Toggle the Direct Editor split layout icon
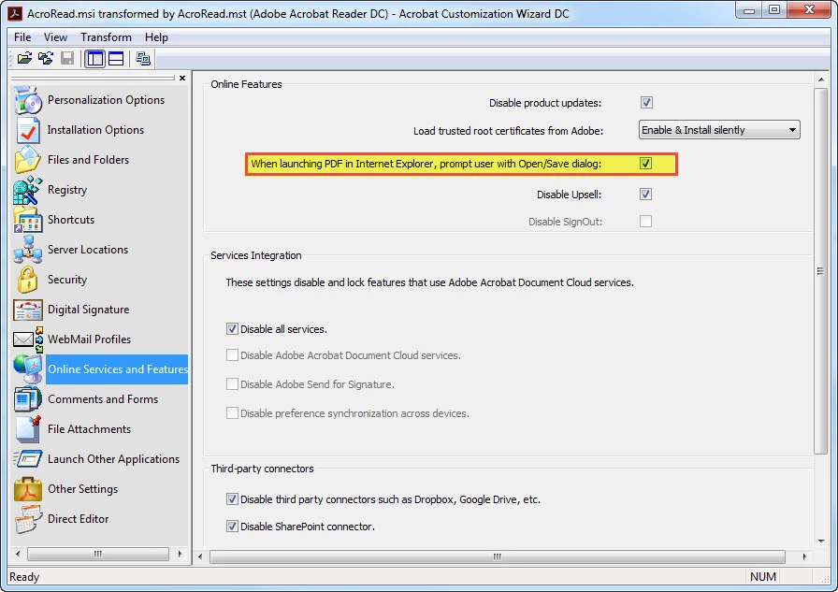 116,59
